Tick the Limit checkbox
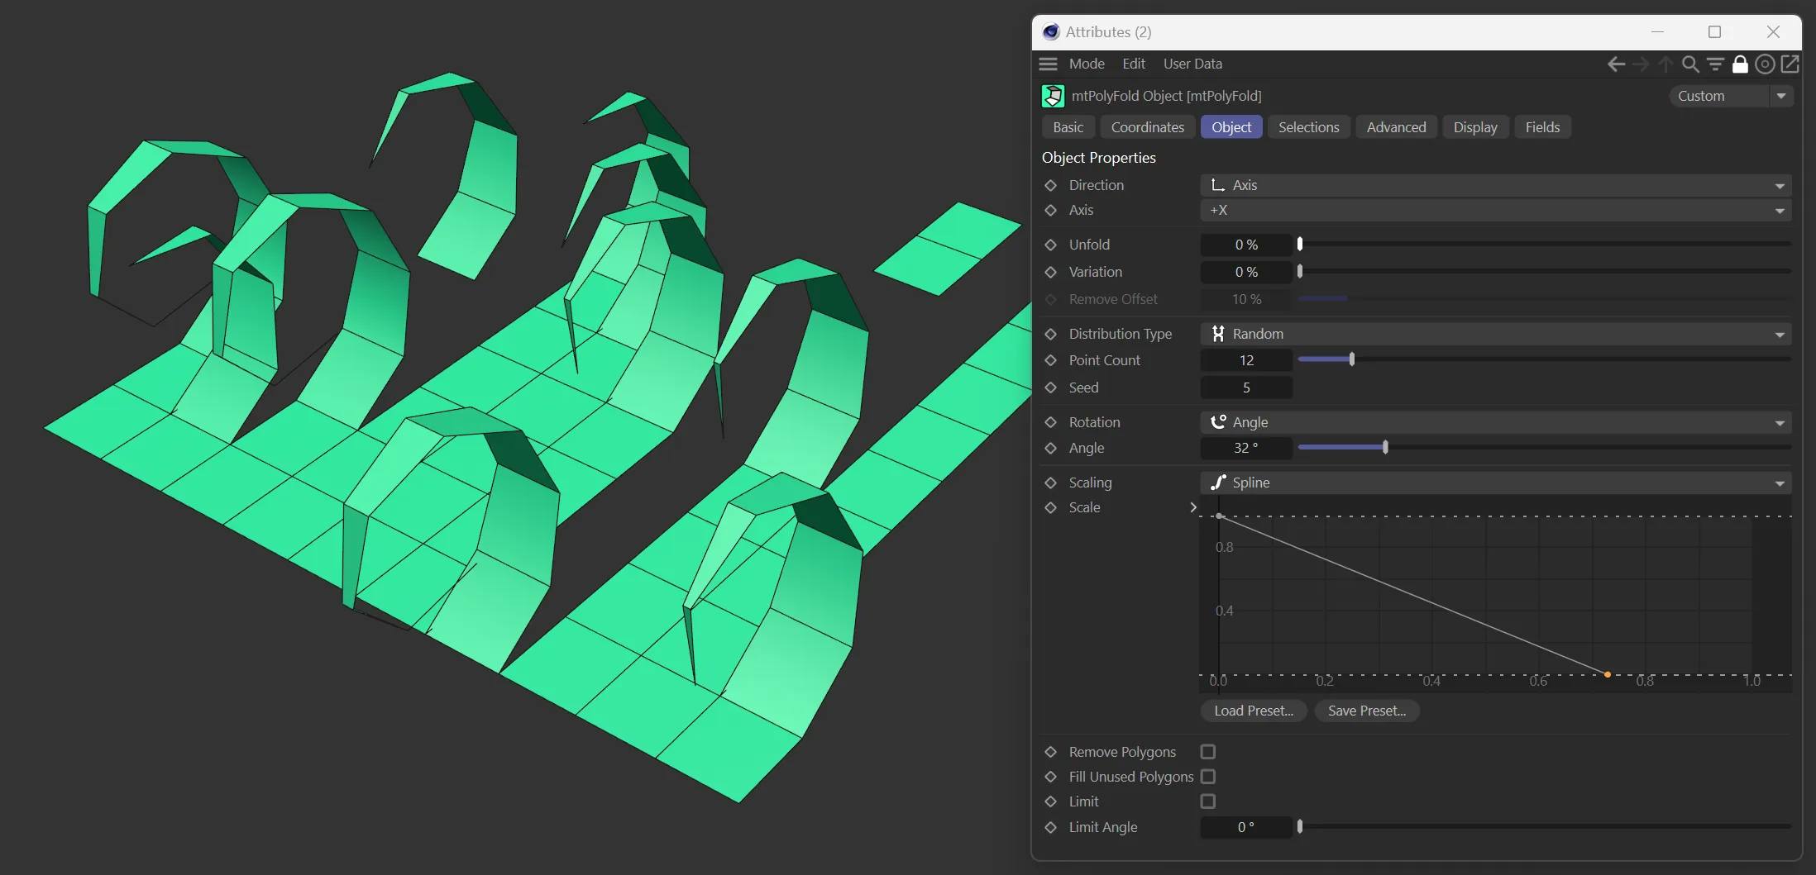1816x875 pixels. click(1208, 801)
